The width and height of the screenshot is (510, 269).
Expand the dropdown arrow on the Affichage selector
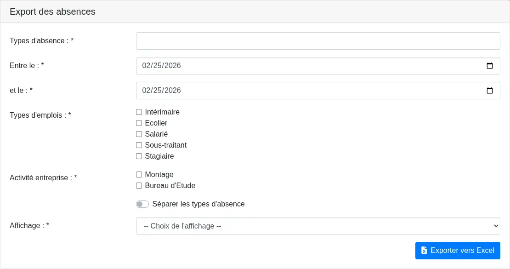pyautogui.click(x=495, y=226)
